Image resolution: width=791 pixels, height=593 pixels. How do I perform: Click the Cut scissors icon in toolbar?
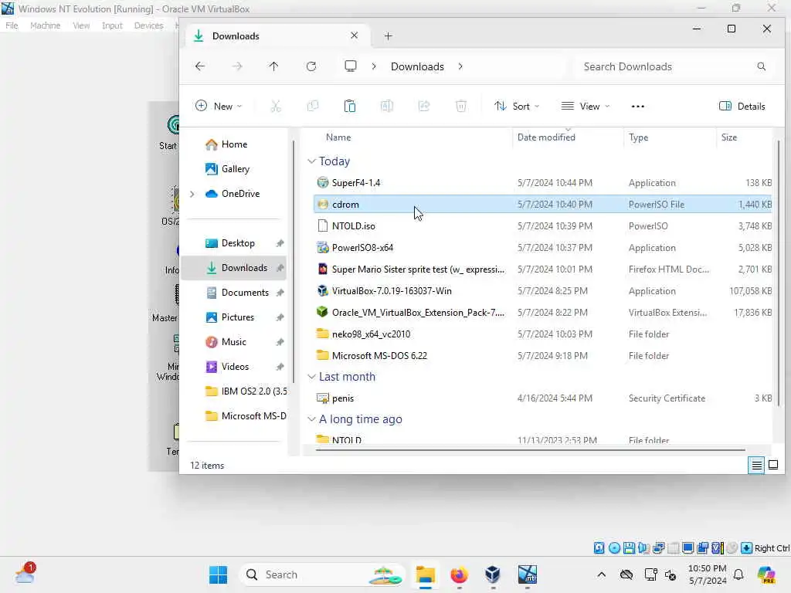[x=276, y=106]
